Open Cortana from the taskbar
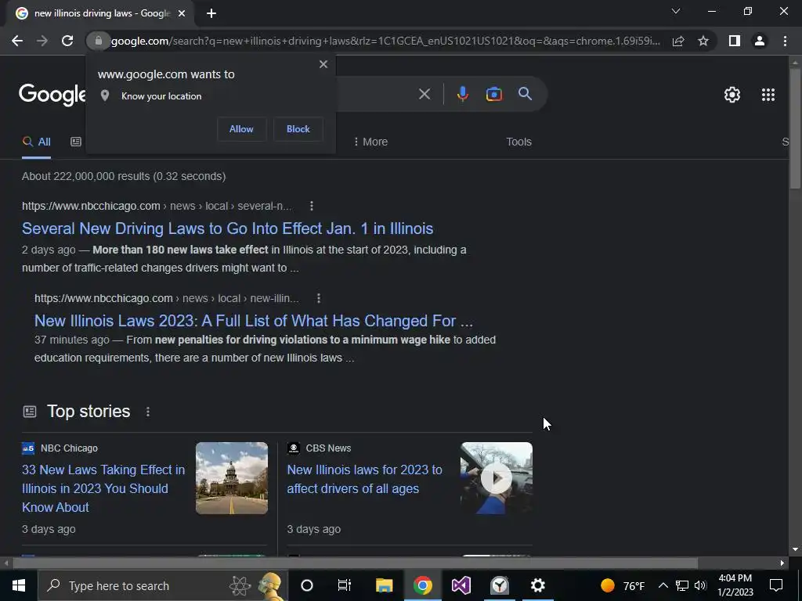Image resolution: width=802 pixels, height=601 pixels. (307, 585)
